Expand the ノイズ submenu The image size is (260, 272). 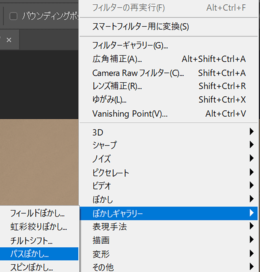(169, 159)
